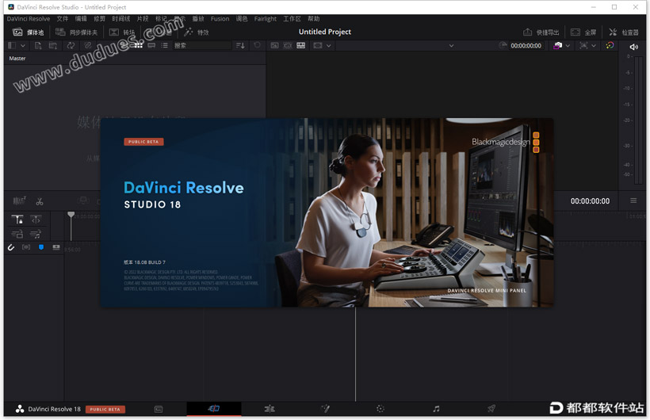Open the 检查器 inspector panel
650x420 pixels.
[x=624, y=32]
